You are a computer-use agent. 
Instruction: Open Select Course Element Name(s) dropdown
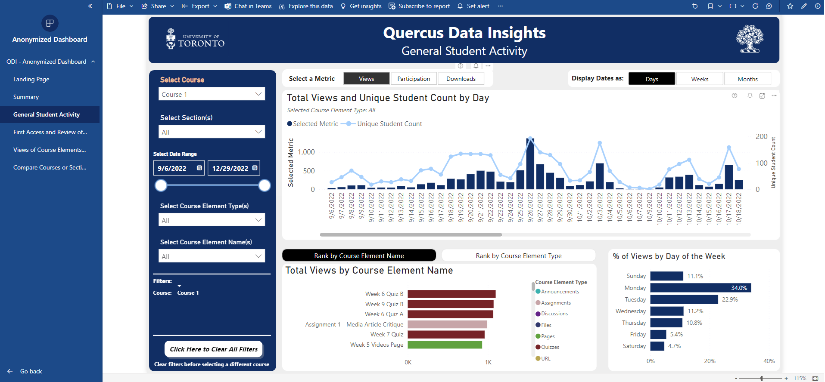tap(212, 256)
